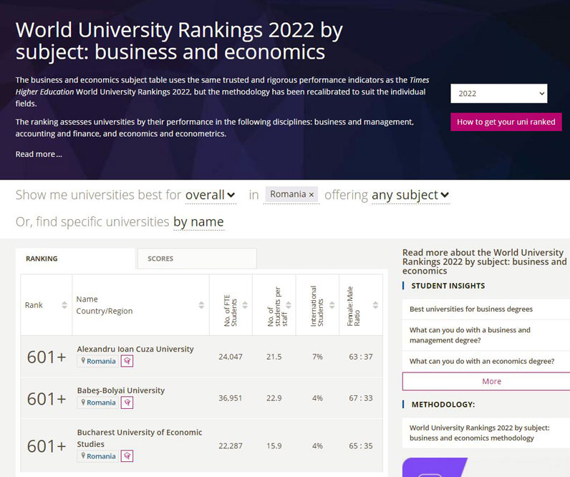Open Best universities for business degrees
Screen dimensions: 570x477
471,309
